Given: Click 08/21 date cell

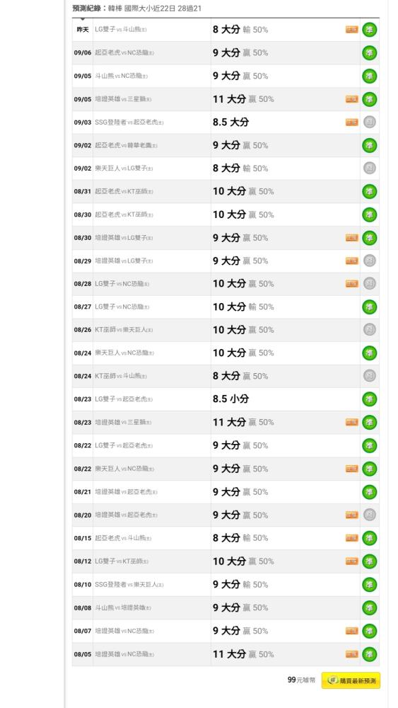Looking at the screenshot, I should pos(83,492).
